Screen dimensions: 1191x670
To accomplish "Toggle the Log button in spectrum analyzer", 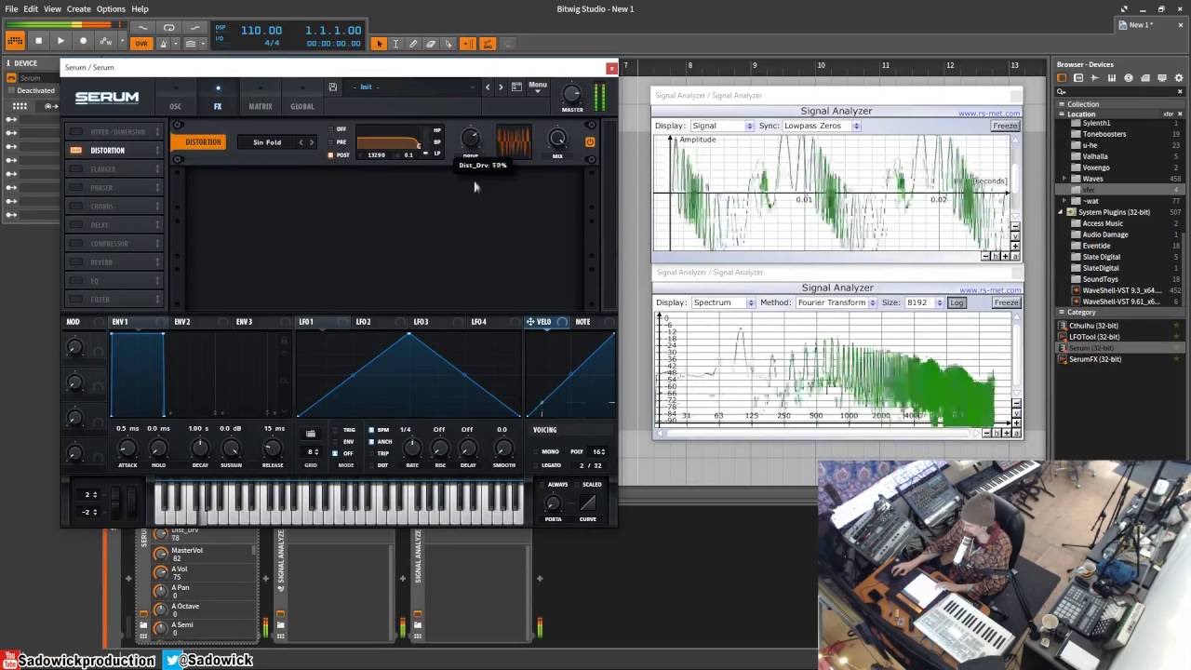I will pos(957,302).
